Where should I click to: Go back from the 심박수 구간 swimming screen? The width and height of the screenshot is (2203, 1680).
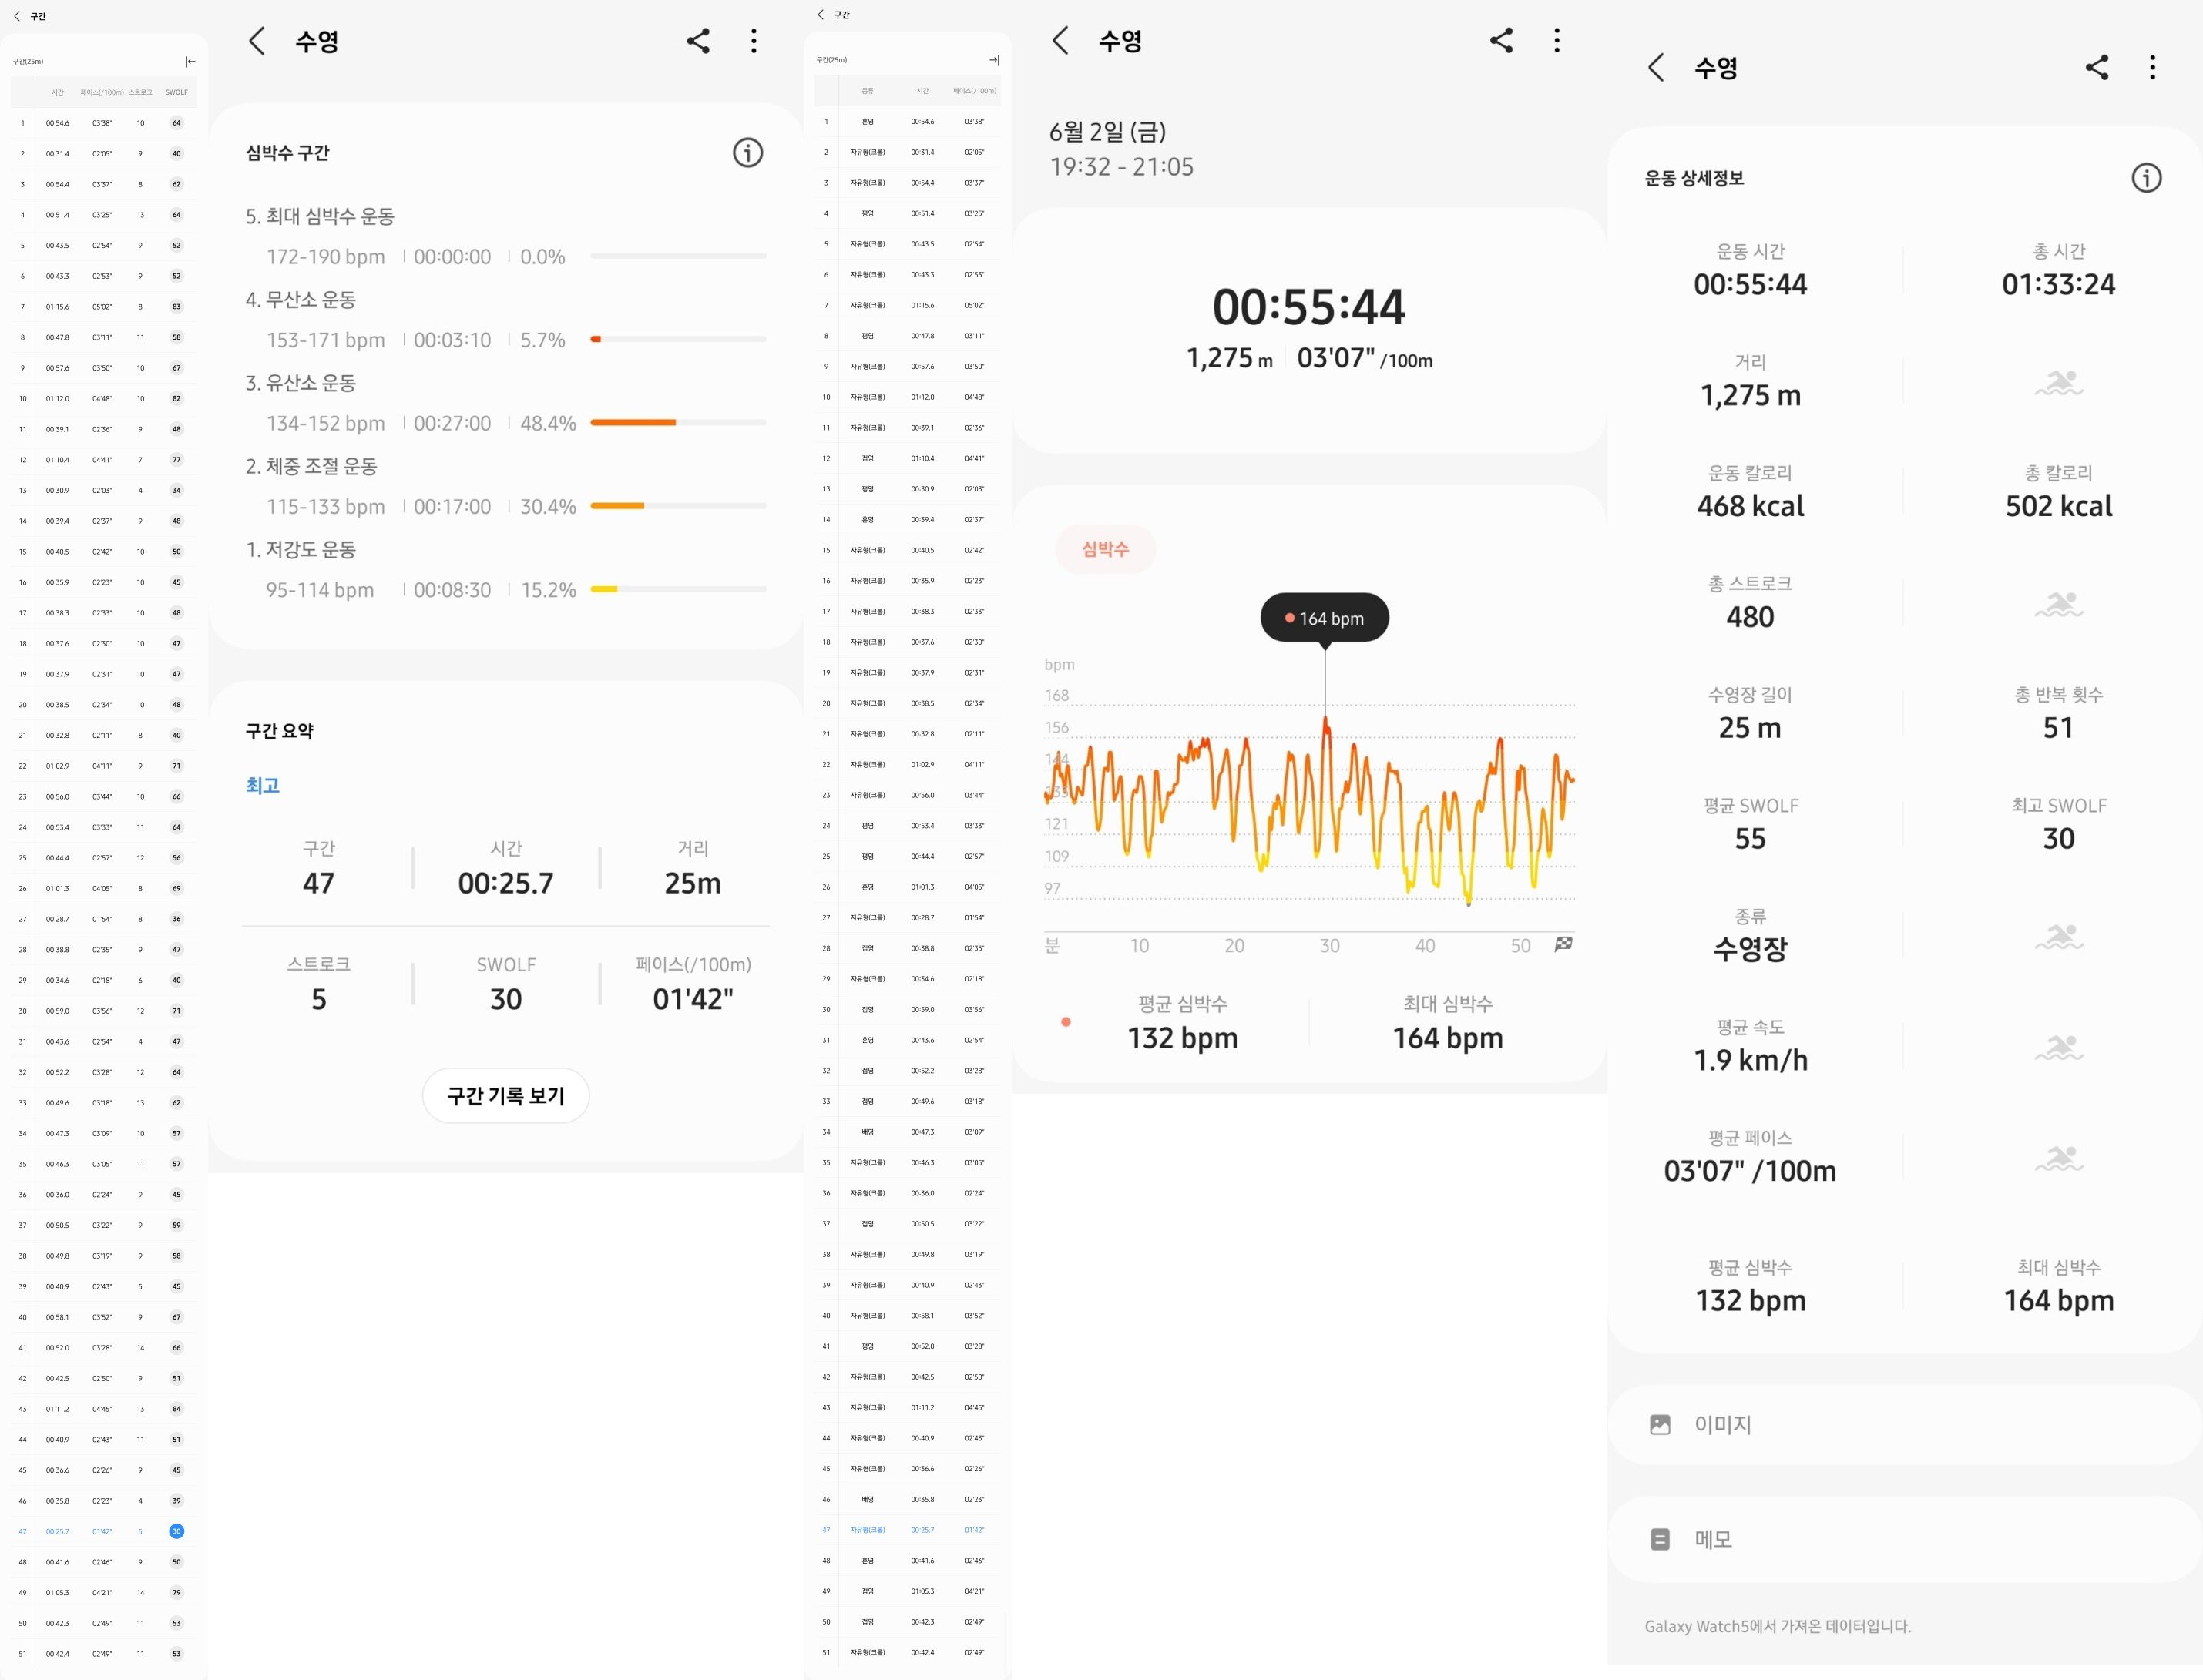coord(257,41)
